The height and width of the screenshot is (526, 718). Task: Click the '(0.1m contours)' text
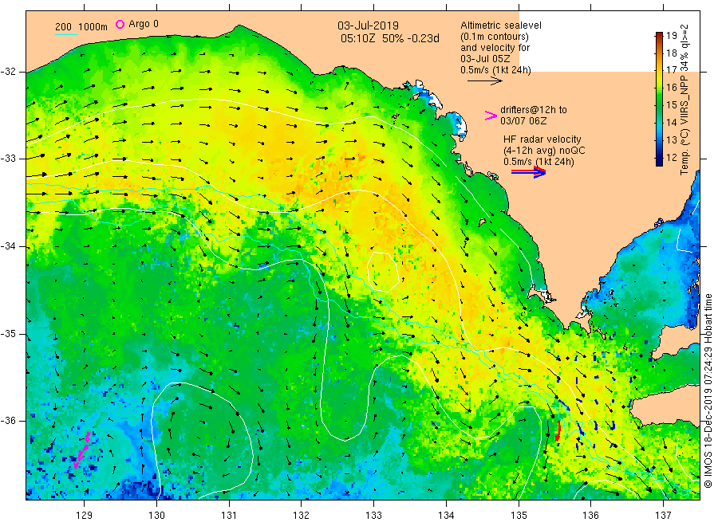(494, 37)
